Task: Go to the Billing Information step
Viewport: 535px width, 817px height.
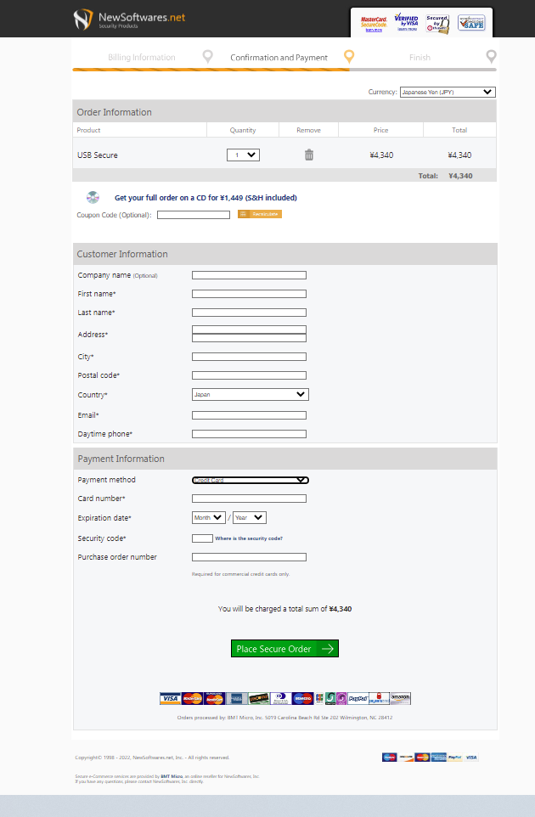Action: point(142,58)
